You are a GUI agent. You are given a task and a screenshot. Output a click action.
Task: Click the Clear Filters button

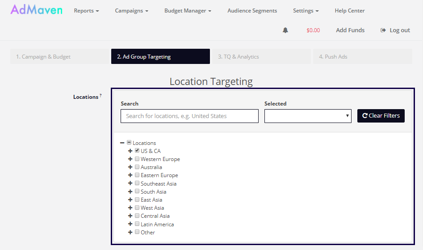pyautogui.click(x=381, y=116)
